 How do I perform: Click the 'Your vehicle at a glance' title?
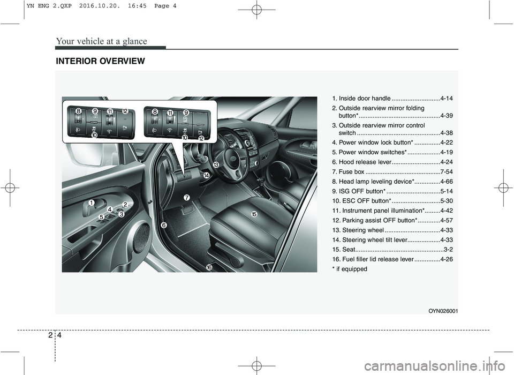coord(102,41)
